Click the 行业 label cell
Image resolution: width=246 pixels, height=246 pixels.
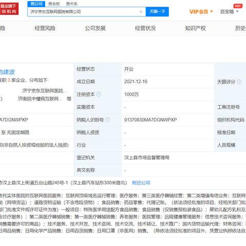pyautogui.click(x=98, y=145)
